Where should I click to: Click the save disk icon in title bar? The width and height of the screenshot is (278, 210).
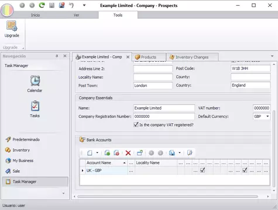tap(52, 5)
